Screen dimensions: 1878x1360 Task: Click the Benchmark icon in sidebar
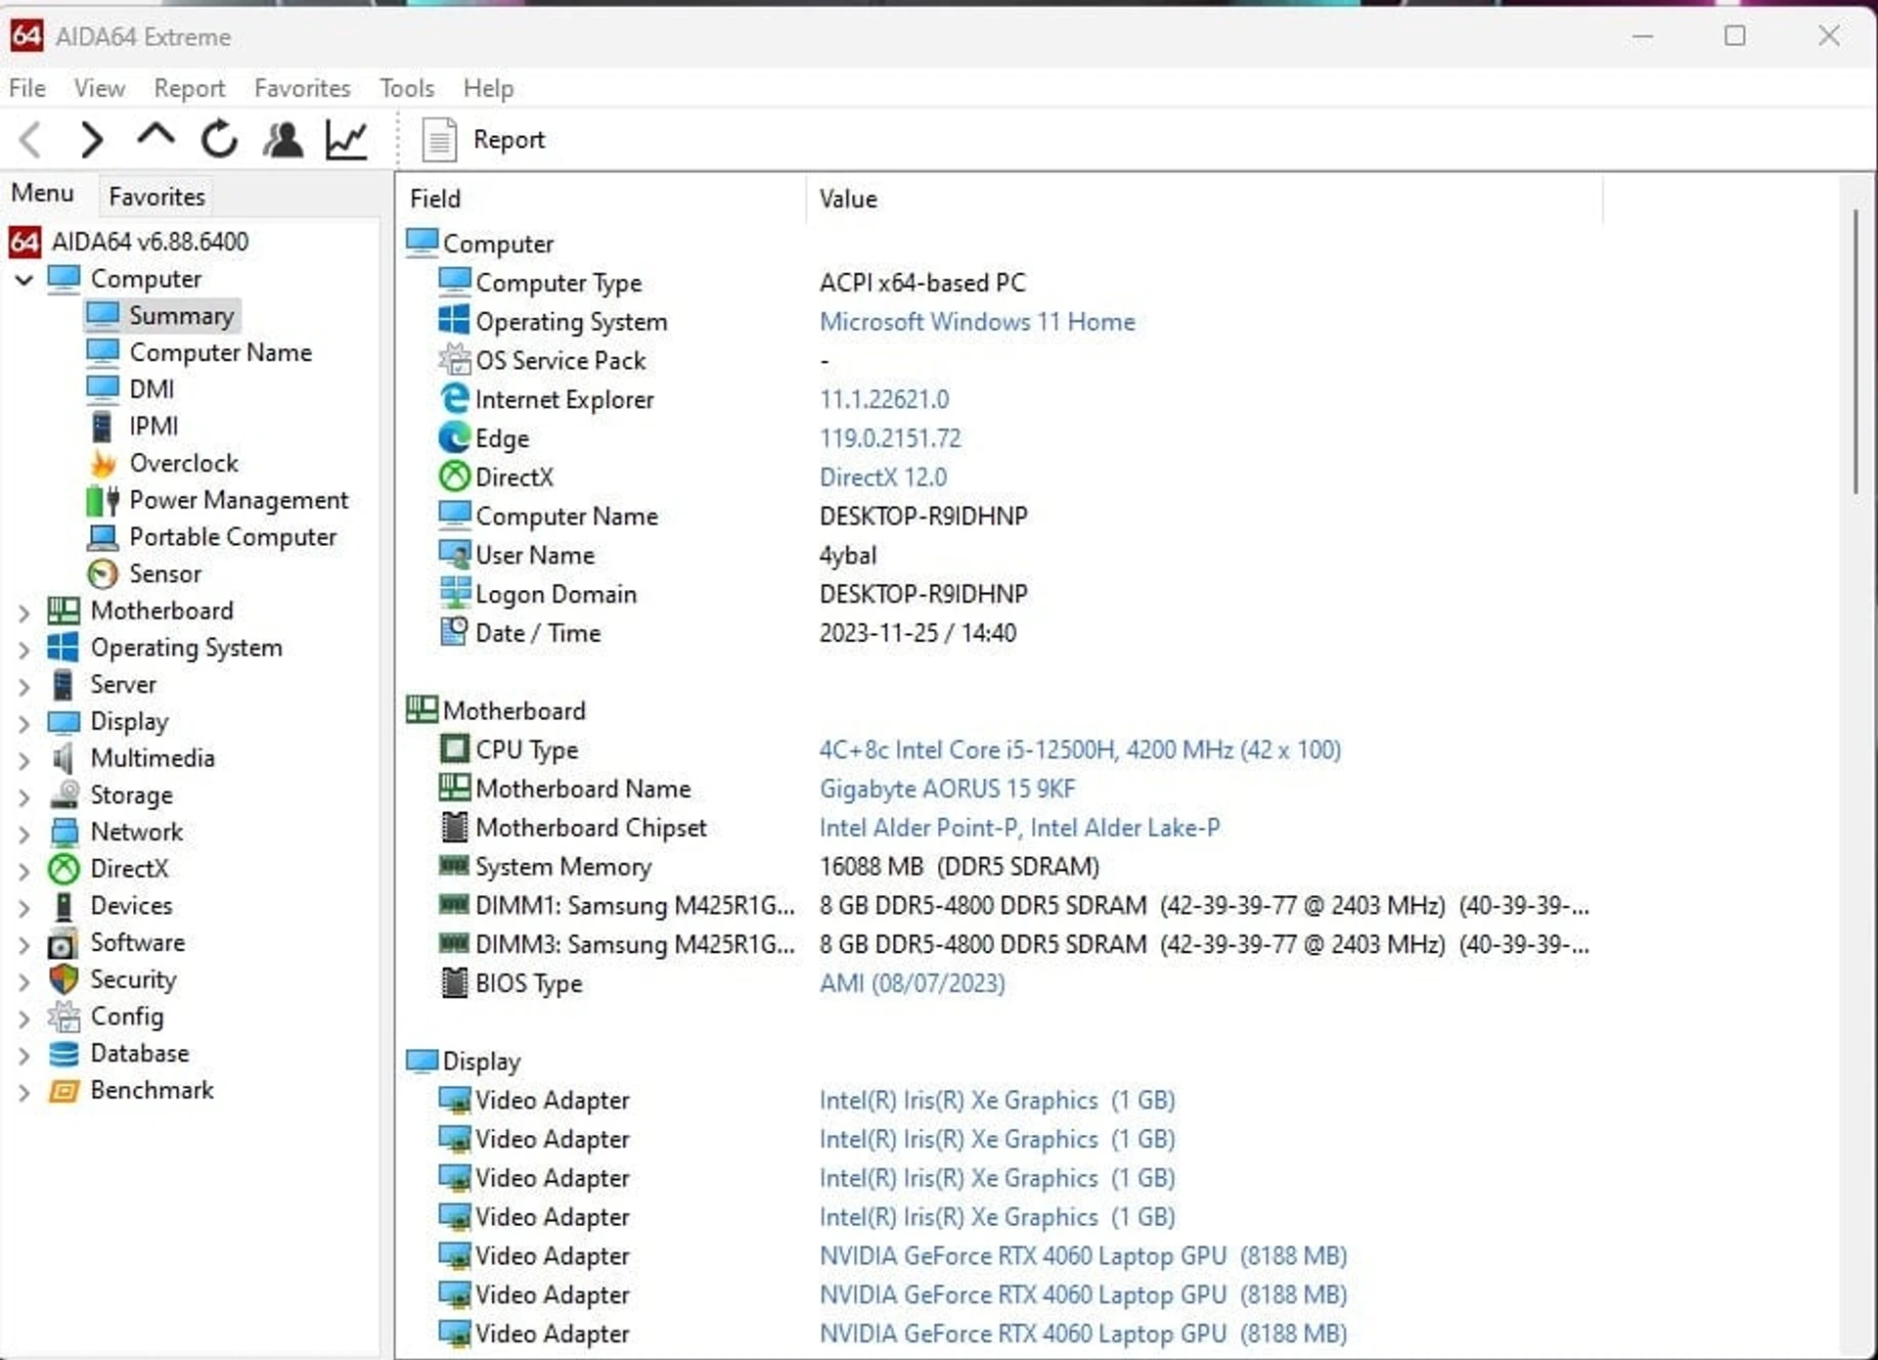pyautogui.click(x=64, y=1091)
